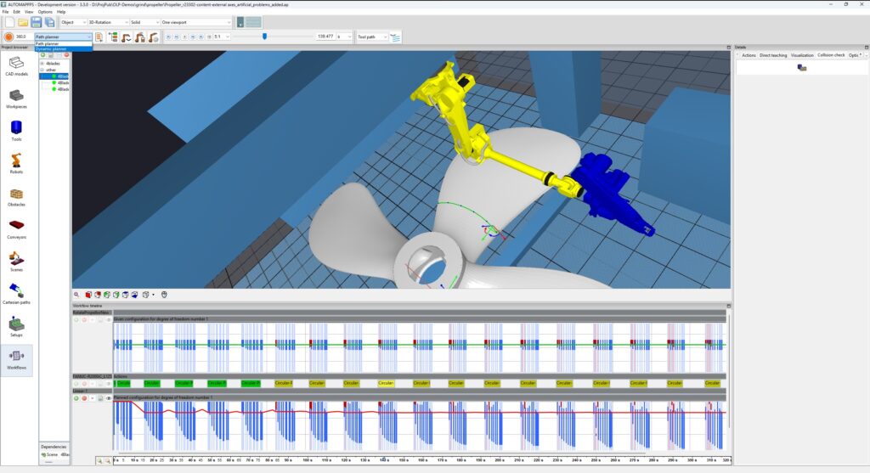The height and width of the screenshot is (473, 870).
Task: Toggle green enable circle on Linear 1 track
Action: click(x=76, y=398)
